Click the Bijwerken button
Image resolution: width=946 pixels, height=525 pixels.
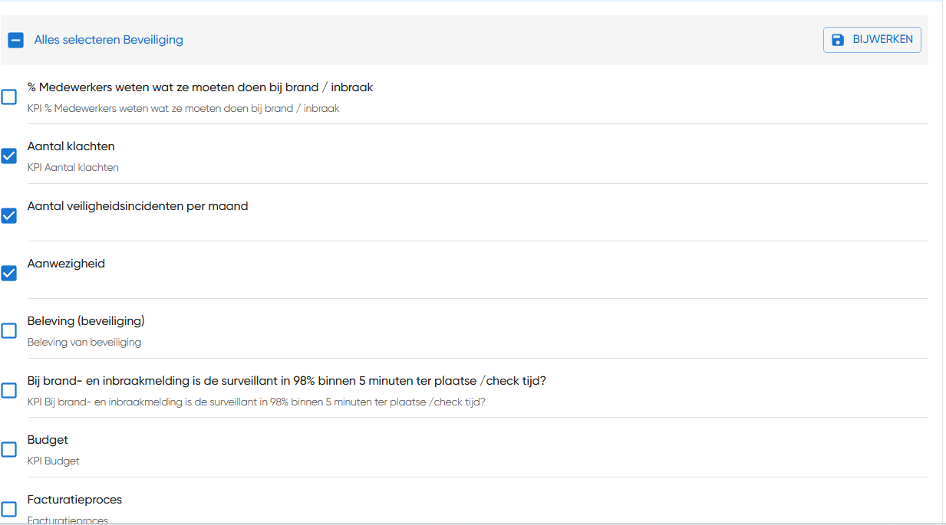point(872,40)
